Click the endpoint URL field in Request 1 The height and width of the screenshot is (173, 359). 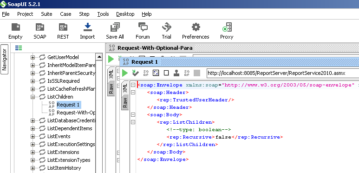283,73
